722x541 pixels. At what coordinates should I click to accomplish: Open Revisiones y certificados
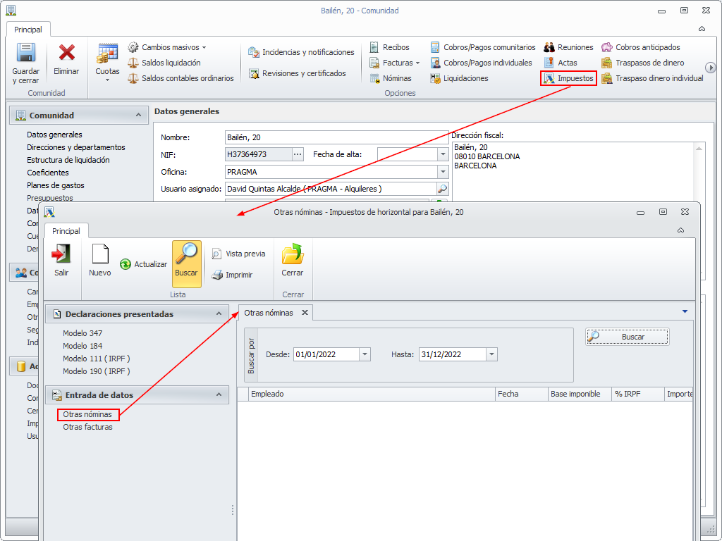297,73
